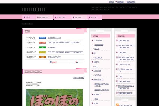Click the red P.A.WORKS tag in news list

[x=42, y=43]
